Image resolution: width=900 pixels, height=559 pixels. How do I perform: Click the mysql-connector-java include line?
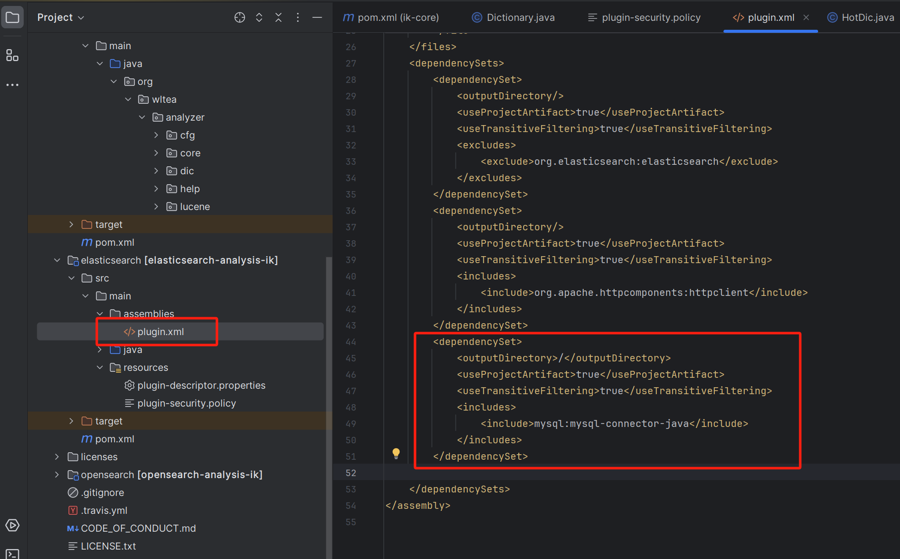(614, 423)
